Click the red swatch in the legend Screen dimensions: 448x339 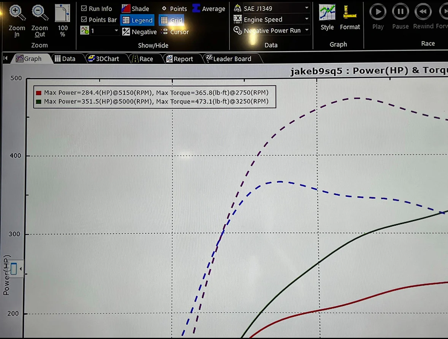click(38, 93)
